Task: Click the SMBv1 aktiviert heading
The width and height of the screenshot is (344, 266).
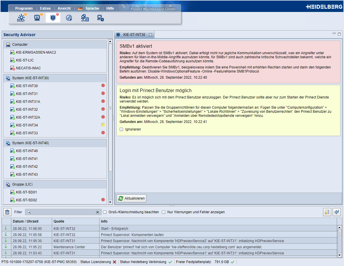Action: (136, 46)
